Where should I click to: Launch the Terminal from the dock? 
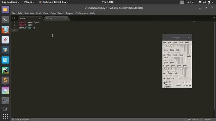click(5, 19)
